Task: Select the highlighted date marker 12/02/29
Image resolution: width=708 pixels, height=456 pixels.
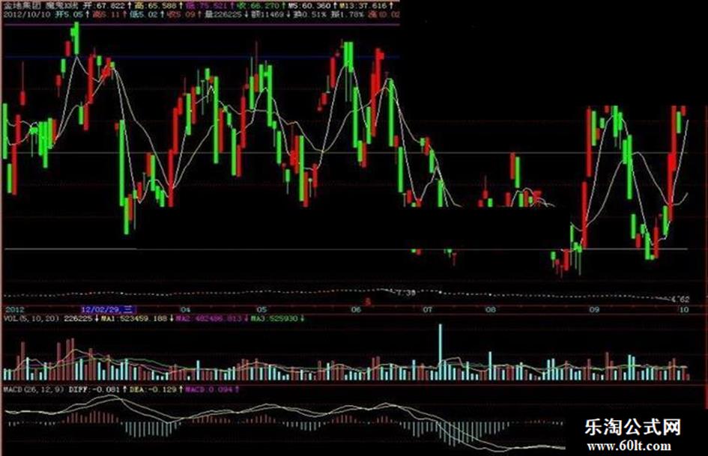Action: coord(108,310)
